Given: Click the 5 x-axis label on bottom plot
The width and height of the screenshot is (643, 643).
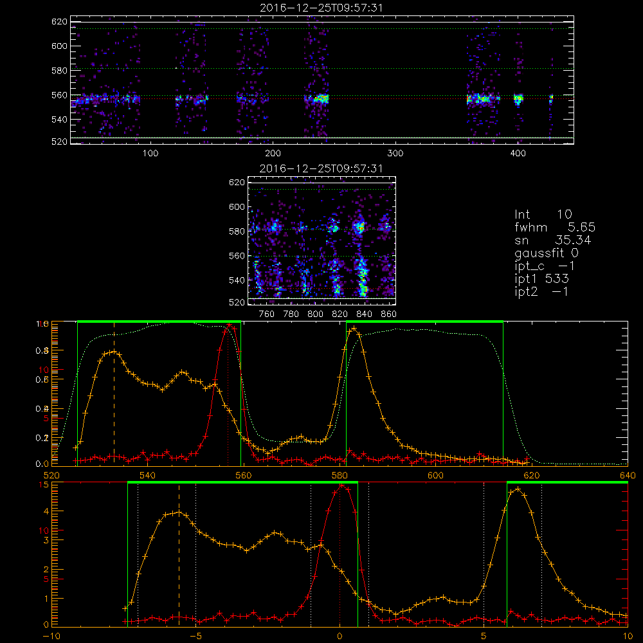Looking at the screenshot, I should 484,636.
